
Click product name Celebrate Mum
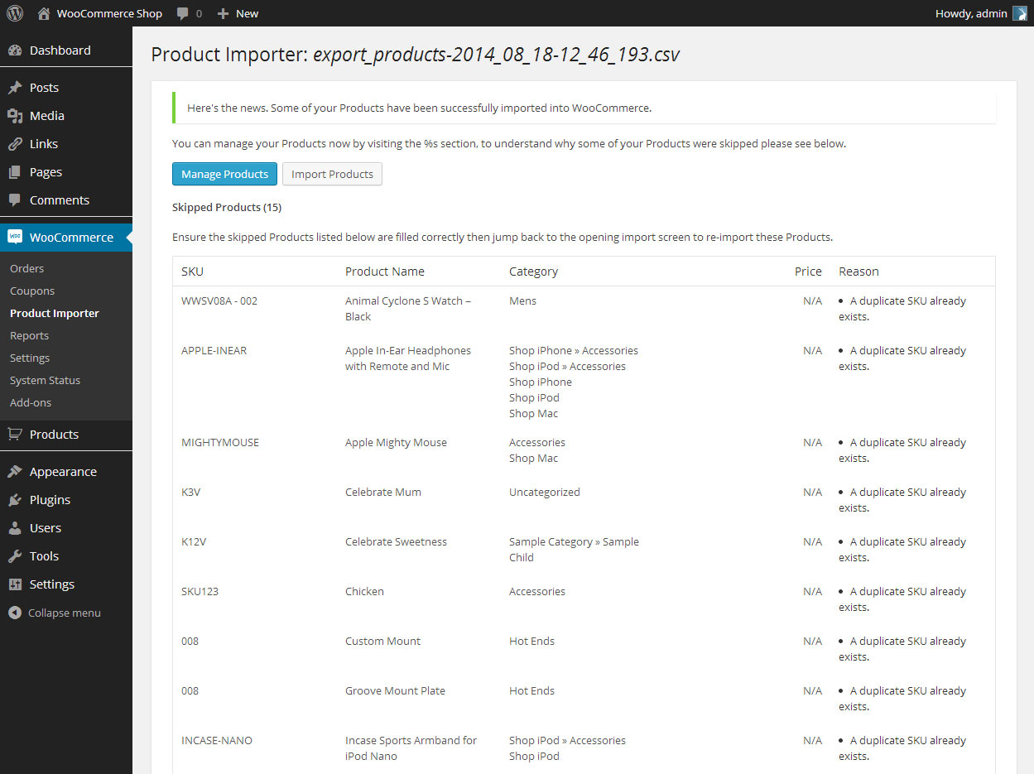point(383,493)
